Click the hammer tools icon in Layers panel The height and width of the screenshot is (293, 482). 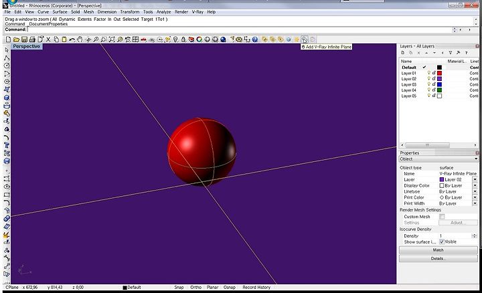click(459, 53)
